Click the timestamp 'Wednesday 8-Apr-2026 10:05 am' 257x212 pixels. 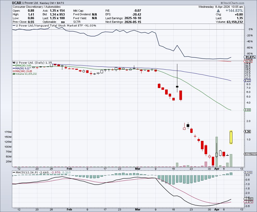coord(221,7)
